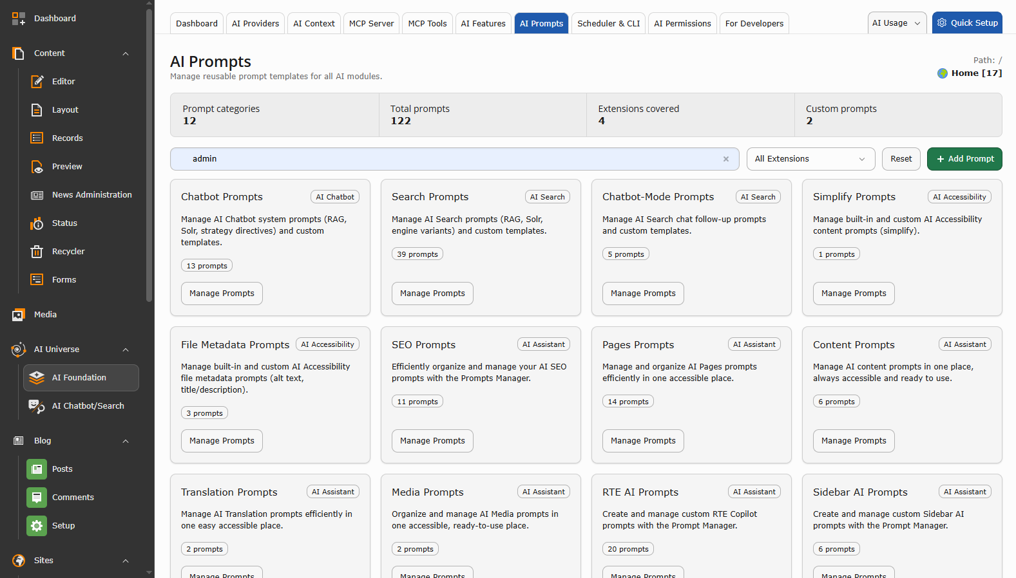Add a new prompt

point(964,159)
